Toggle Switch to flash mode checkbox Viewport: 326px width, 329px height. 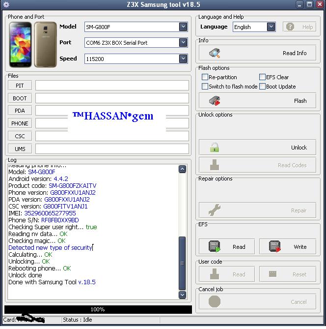[205, 87]
